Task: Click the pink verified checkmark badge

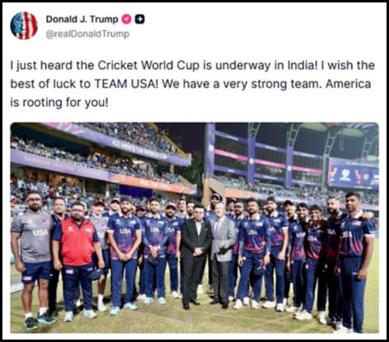Action: click(127, 19)
